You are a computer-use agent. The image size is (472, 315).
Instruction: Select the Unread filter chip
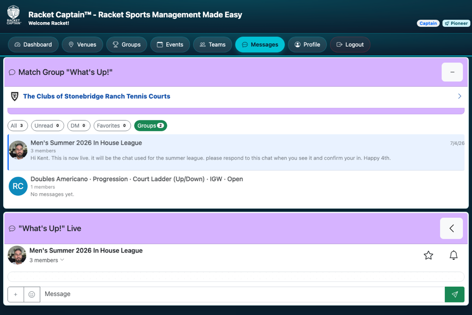(47, 125)
